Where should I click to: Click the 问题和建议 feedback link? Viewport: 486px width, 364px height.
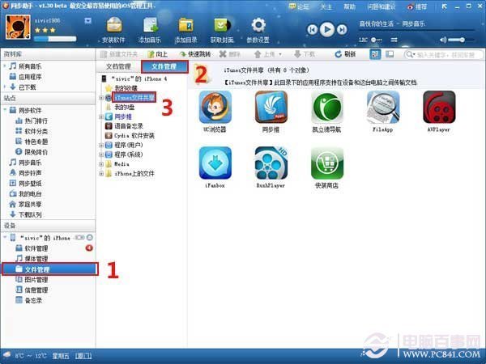point(382,6)
